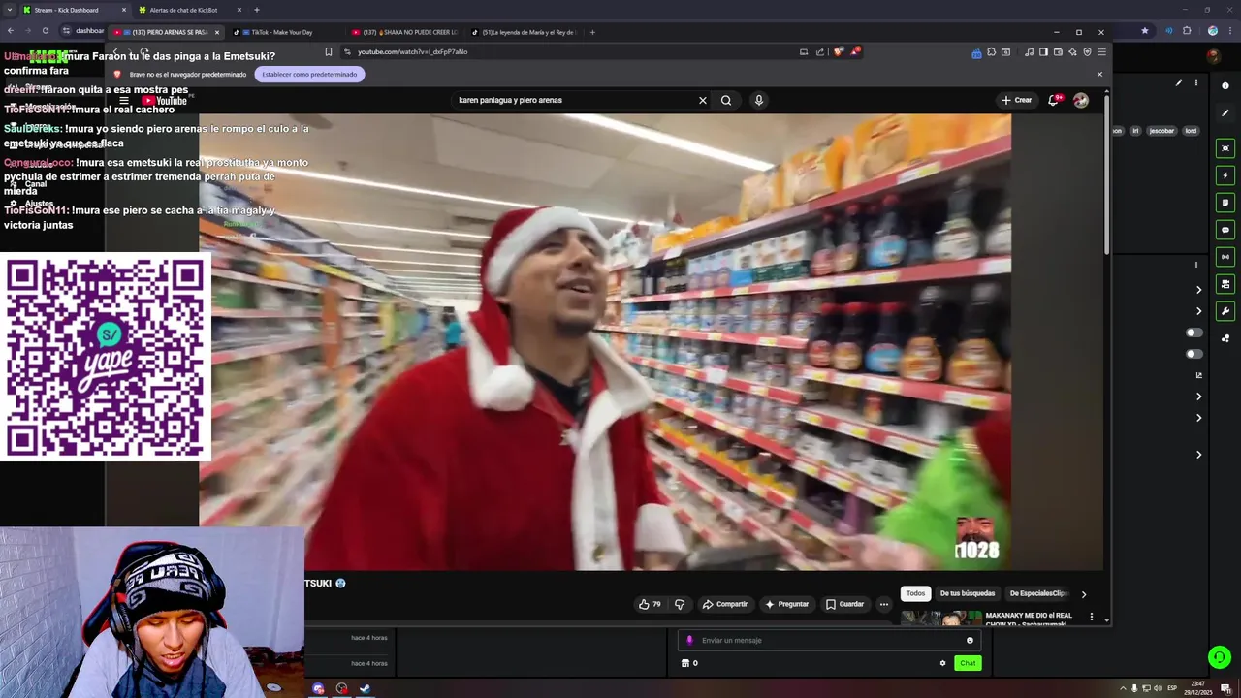Click the dislike thumbs-down button
This screenshot has height=698, width=1241.
point(680,604)
